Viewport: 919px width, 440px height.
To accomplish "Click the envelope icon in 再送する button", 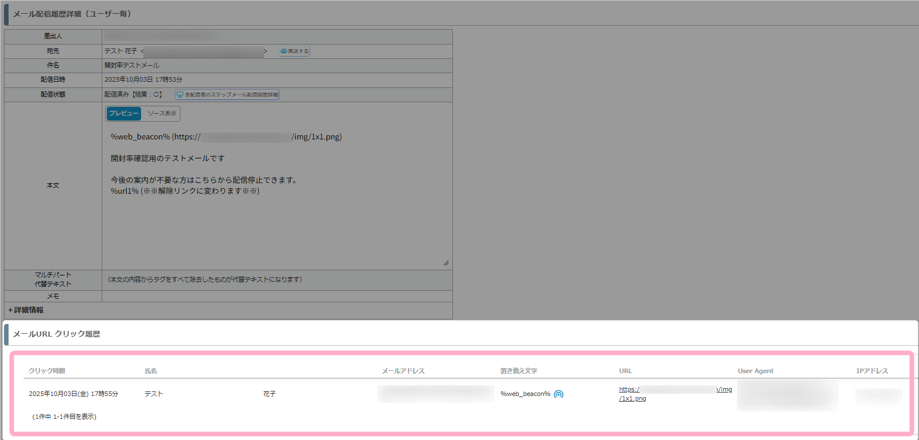I will point(283,51).
